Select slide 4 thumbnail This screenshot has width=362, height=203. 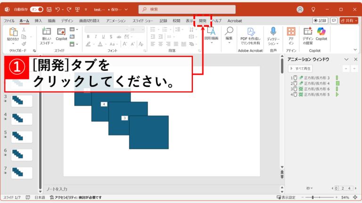pos(22,119)
